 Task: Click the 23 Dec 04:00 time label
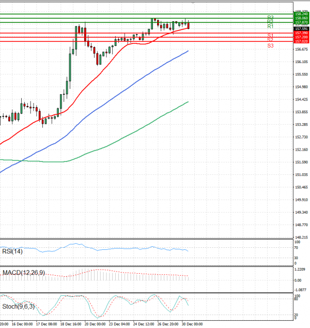(119, 324)
